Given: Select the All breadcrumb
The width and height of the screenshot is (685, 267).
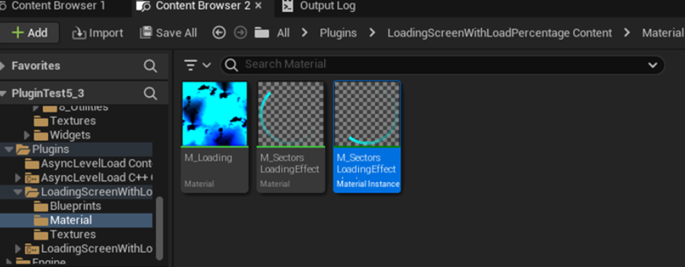Looking at the screenshot, I should click(x=283, y=33).
